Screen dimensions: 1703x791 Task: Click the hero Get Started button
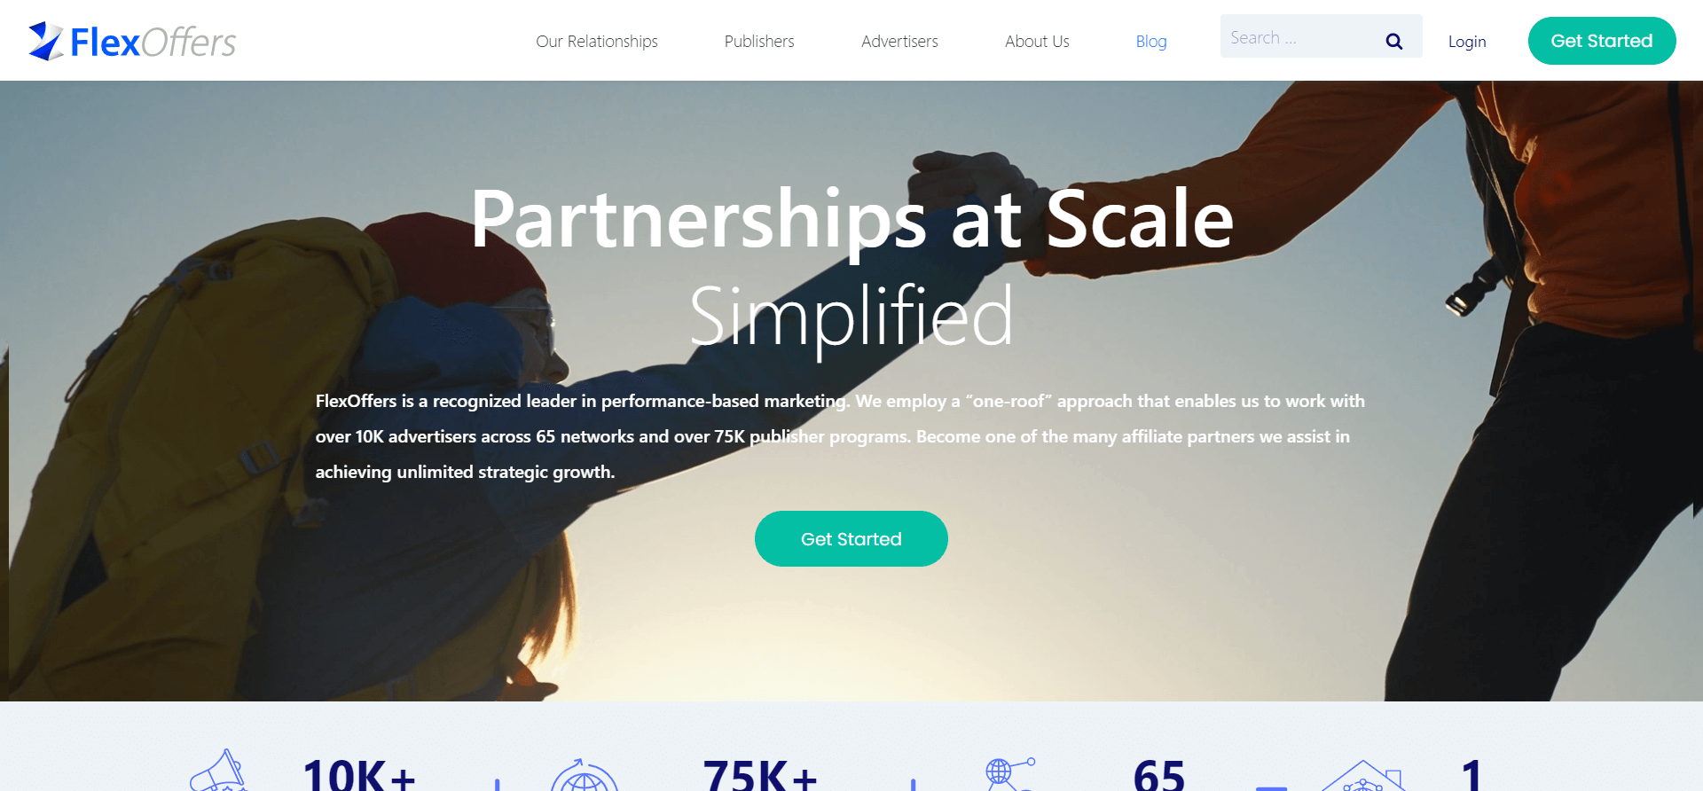pyautogui.click(x=851, y=538)
